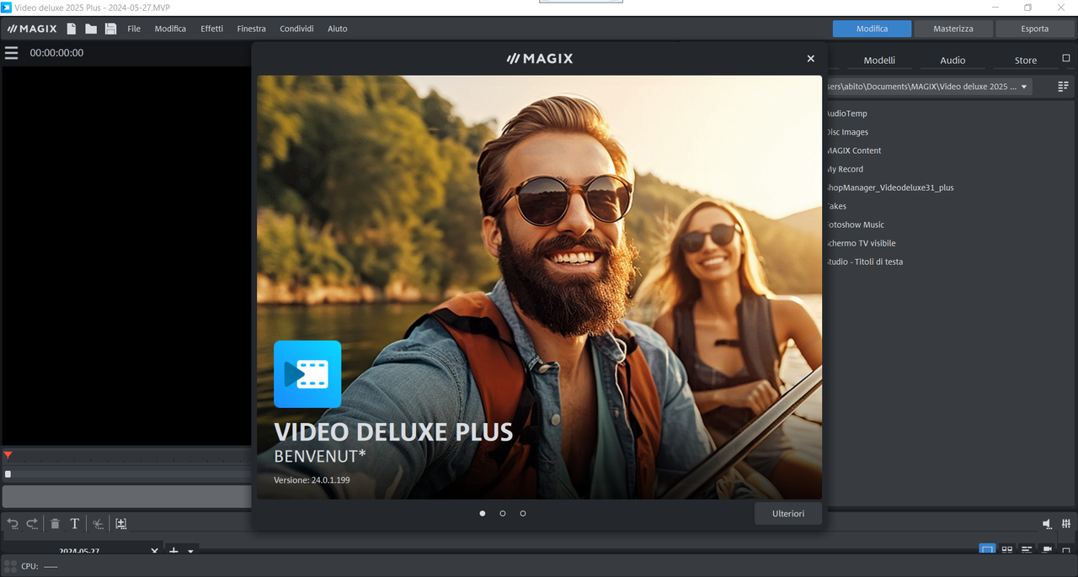Switch to Timeline mode view
Image resolution: width=1078 pixels, height=577 pixels.
(x=1027, y=549)
